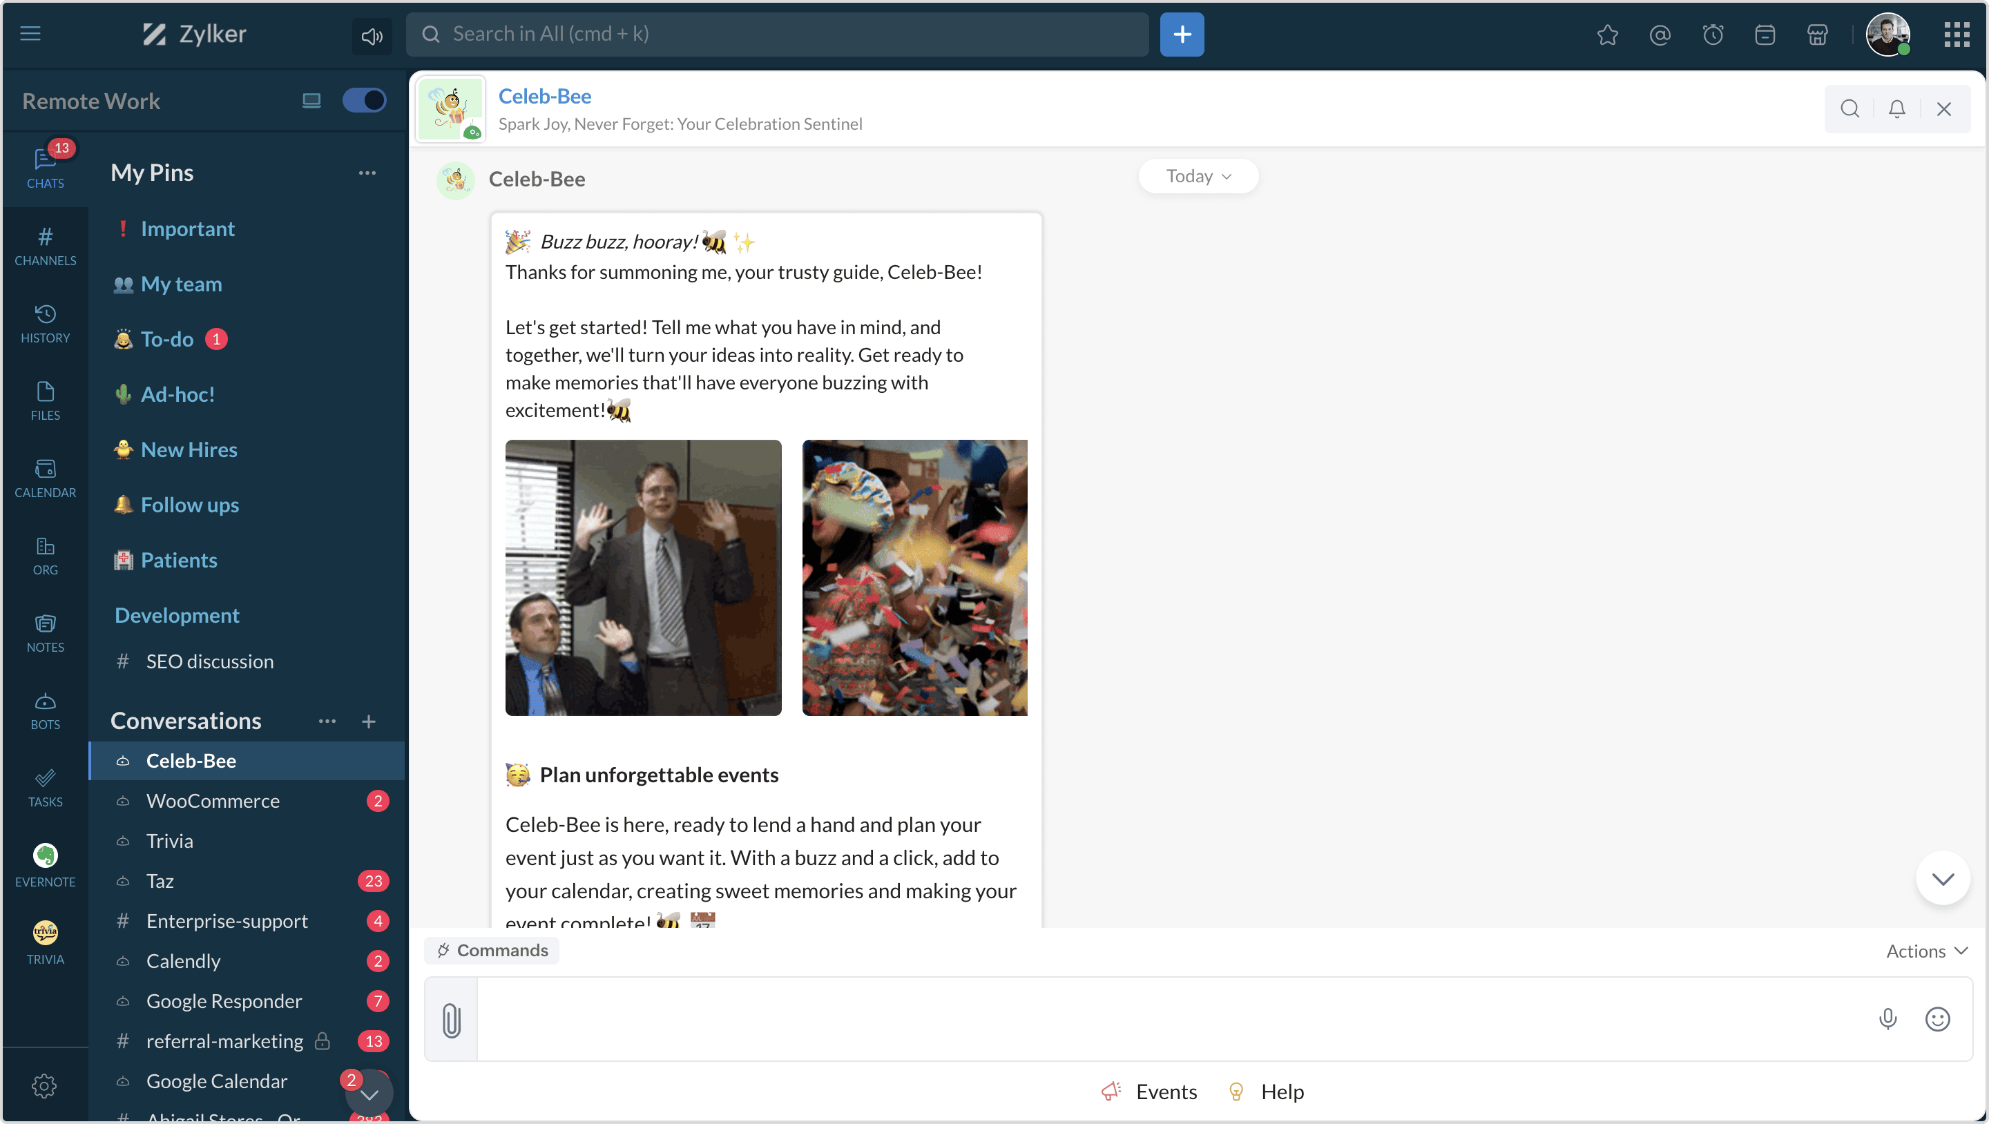
Task: Record voice message microphone icon
Action: point(1887,1019)
